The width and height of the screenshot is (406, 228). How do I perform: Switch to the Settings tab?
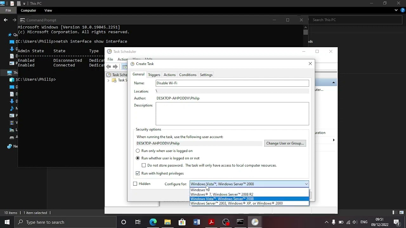[206, 75]
